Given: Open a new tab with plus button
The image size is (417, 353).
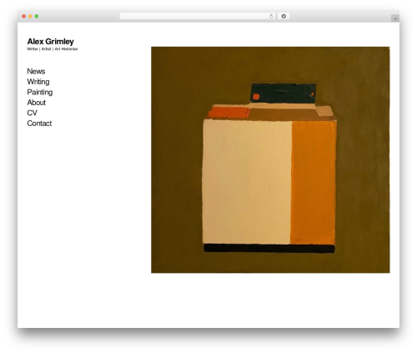Looking at the screenshot, I should pos(395,18).
